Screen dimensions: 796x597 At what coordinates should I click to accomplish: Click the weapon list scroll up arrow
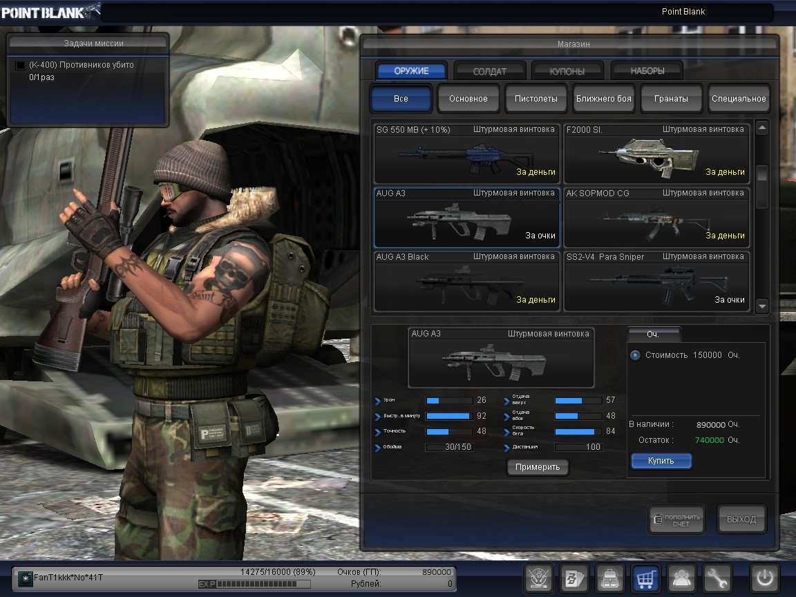(x=761, y=128)
